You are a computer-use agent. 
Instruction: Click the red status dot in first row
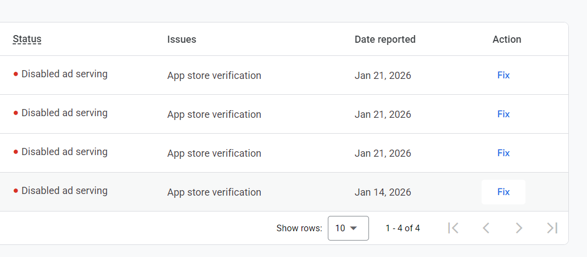pyautogui.click(x=16, y=75)
